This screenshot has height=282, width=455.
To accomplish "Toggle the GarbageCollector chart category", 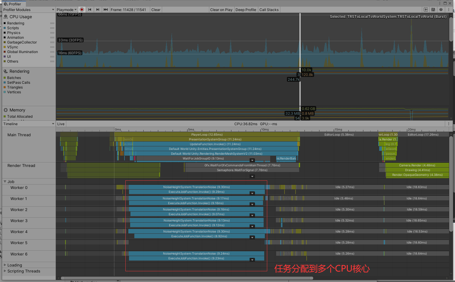I will pyautogui.click(x=5, y=42).
